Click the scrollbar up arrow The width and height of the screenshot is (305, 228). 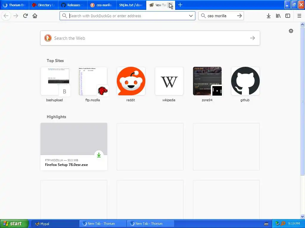tap(303, 24)
